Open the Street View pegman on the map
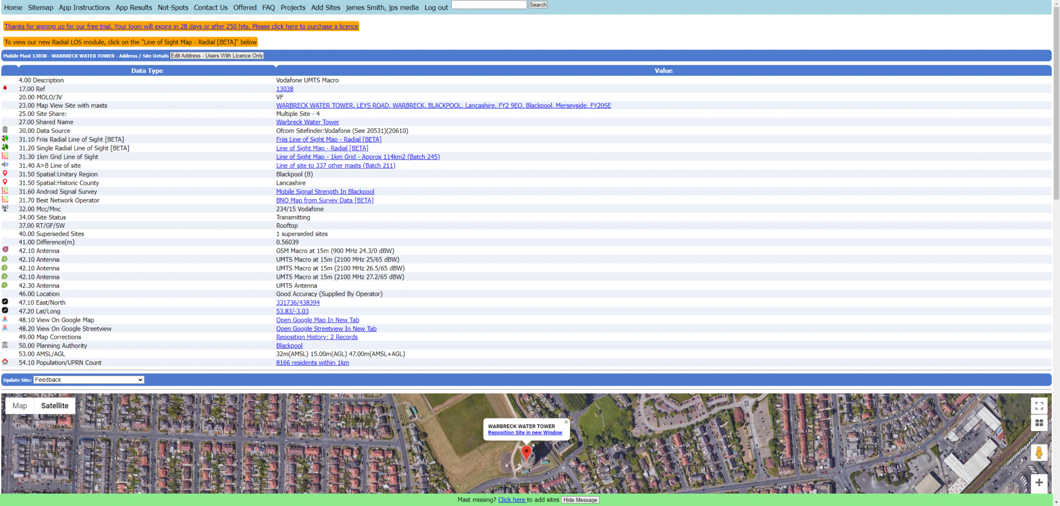 1039,452
